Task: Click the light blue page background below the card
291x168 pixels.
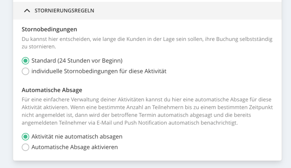Action: tap(147, 165)
